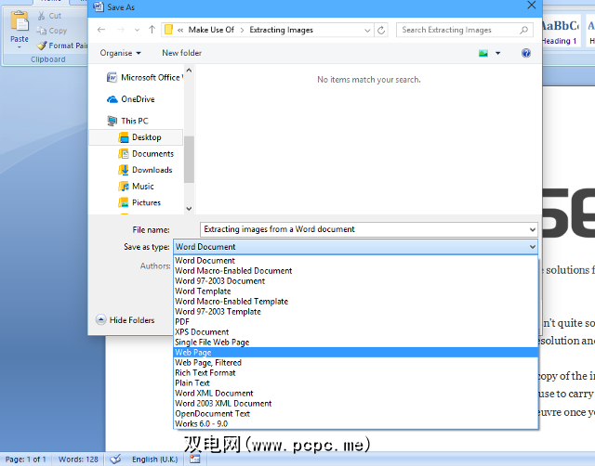The width and height of the screenshot is (595, 466).
Task: Change view with the view icon
Action: 483,53
